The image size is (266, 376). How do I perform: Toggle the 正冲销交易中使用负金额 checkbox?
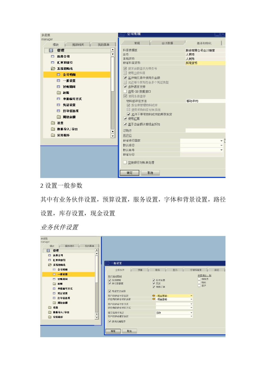click(125, 78)
